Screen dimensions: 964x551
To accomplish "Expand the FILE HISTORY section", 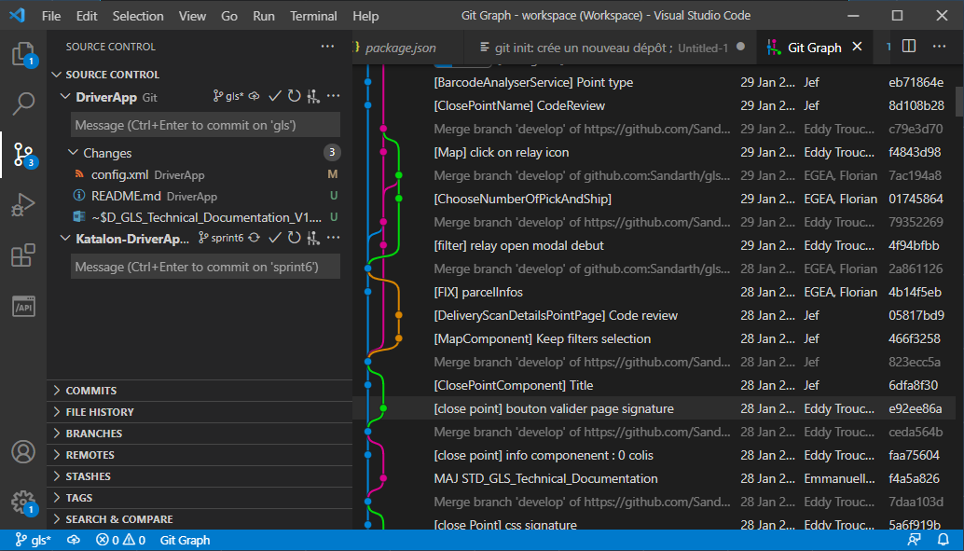I will coord(200,412).
